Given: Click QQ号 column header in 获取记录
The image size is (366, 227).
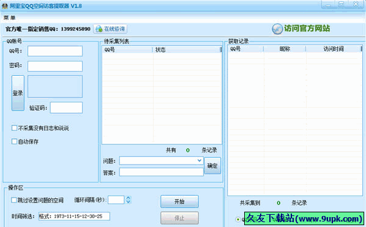Looking at the screenshot, I should (246, 49).
